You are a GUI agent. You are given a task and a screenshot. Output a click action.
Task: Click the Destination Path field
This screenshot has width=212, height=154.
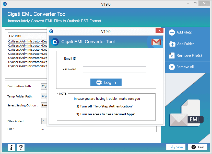pos(44,86)
